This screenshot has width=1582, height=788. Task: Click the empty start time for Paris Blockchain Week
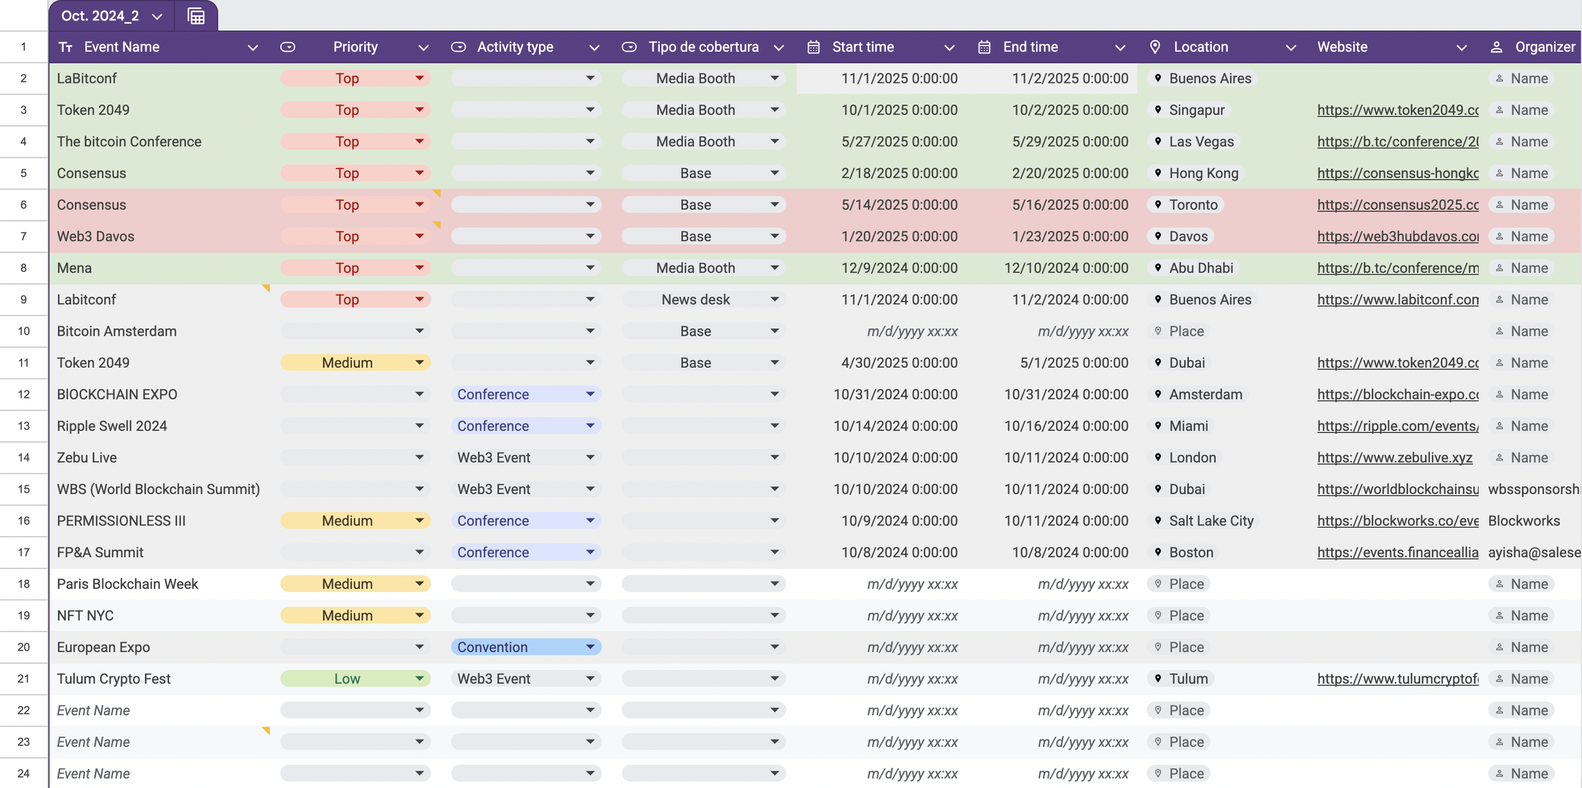click(881, 584)
